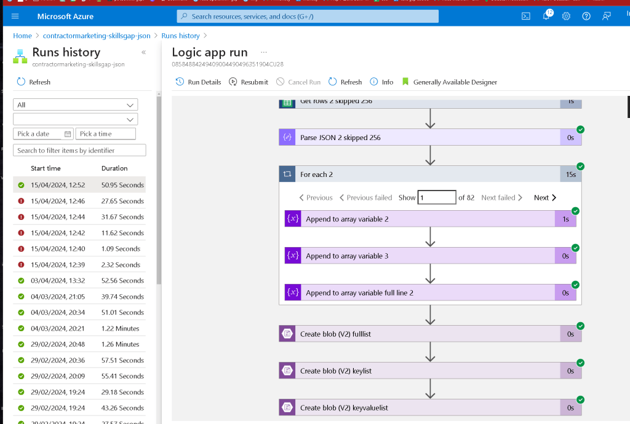This screenshot has height=424, width=630.
Task: Open Info in the run toolbar
Action: (381, 82)
